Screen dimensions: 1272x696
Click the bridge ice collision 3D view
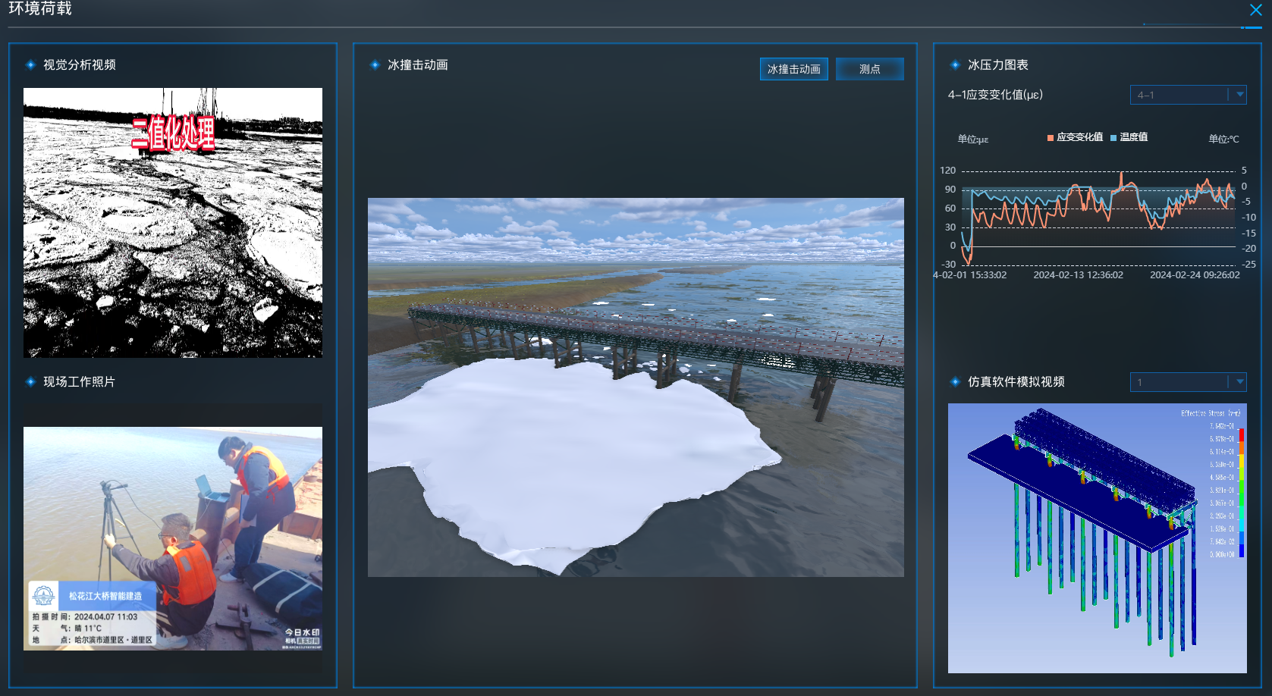(x=636, y=387)
